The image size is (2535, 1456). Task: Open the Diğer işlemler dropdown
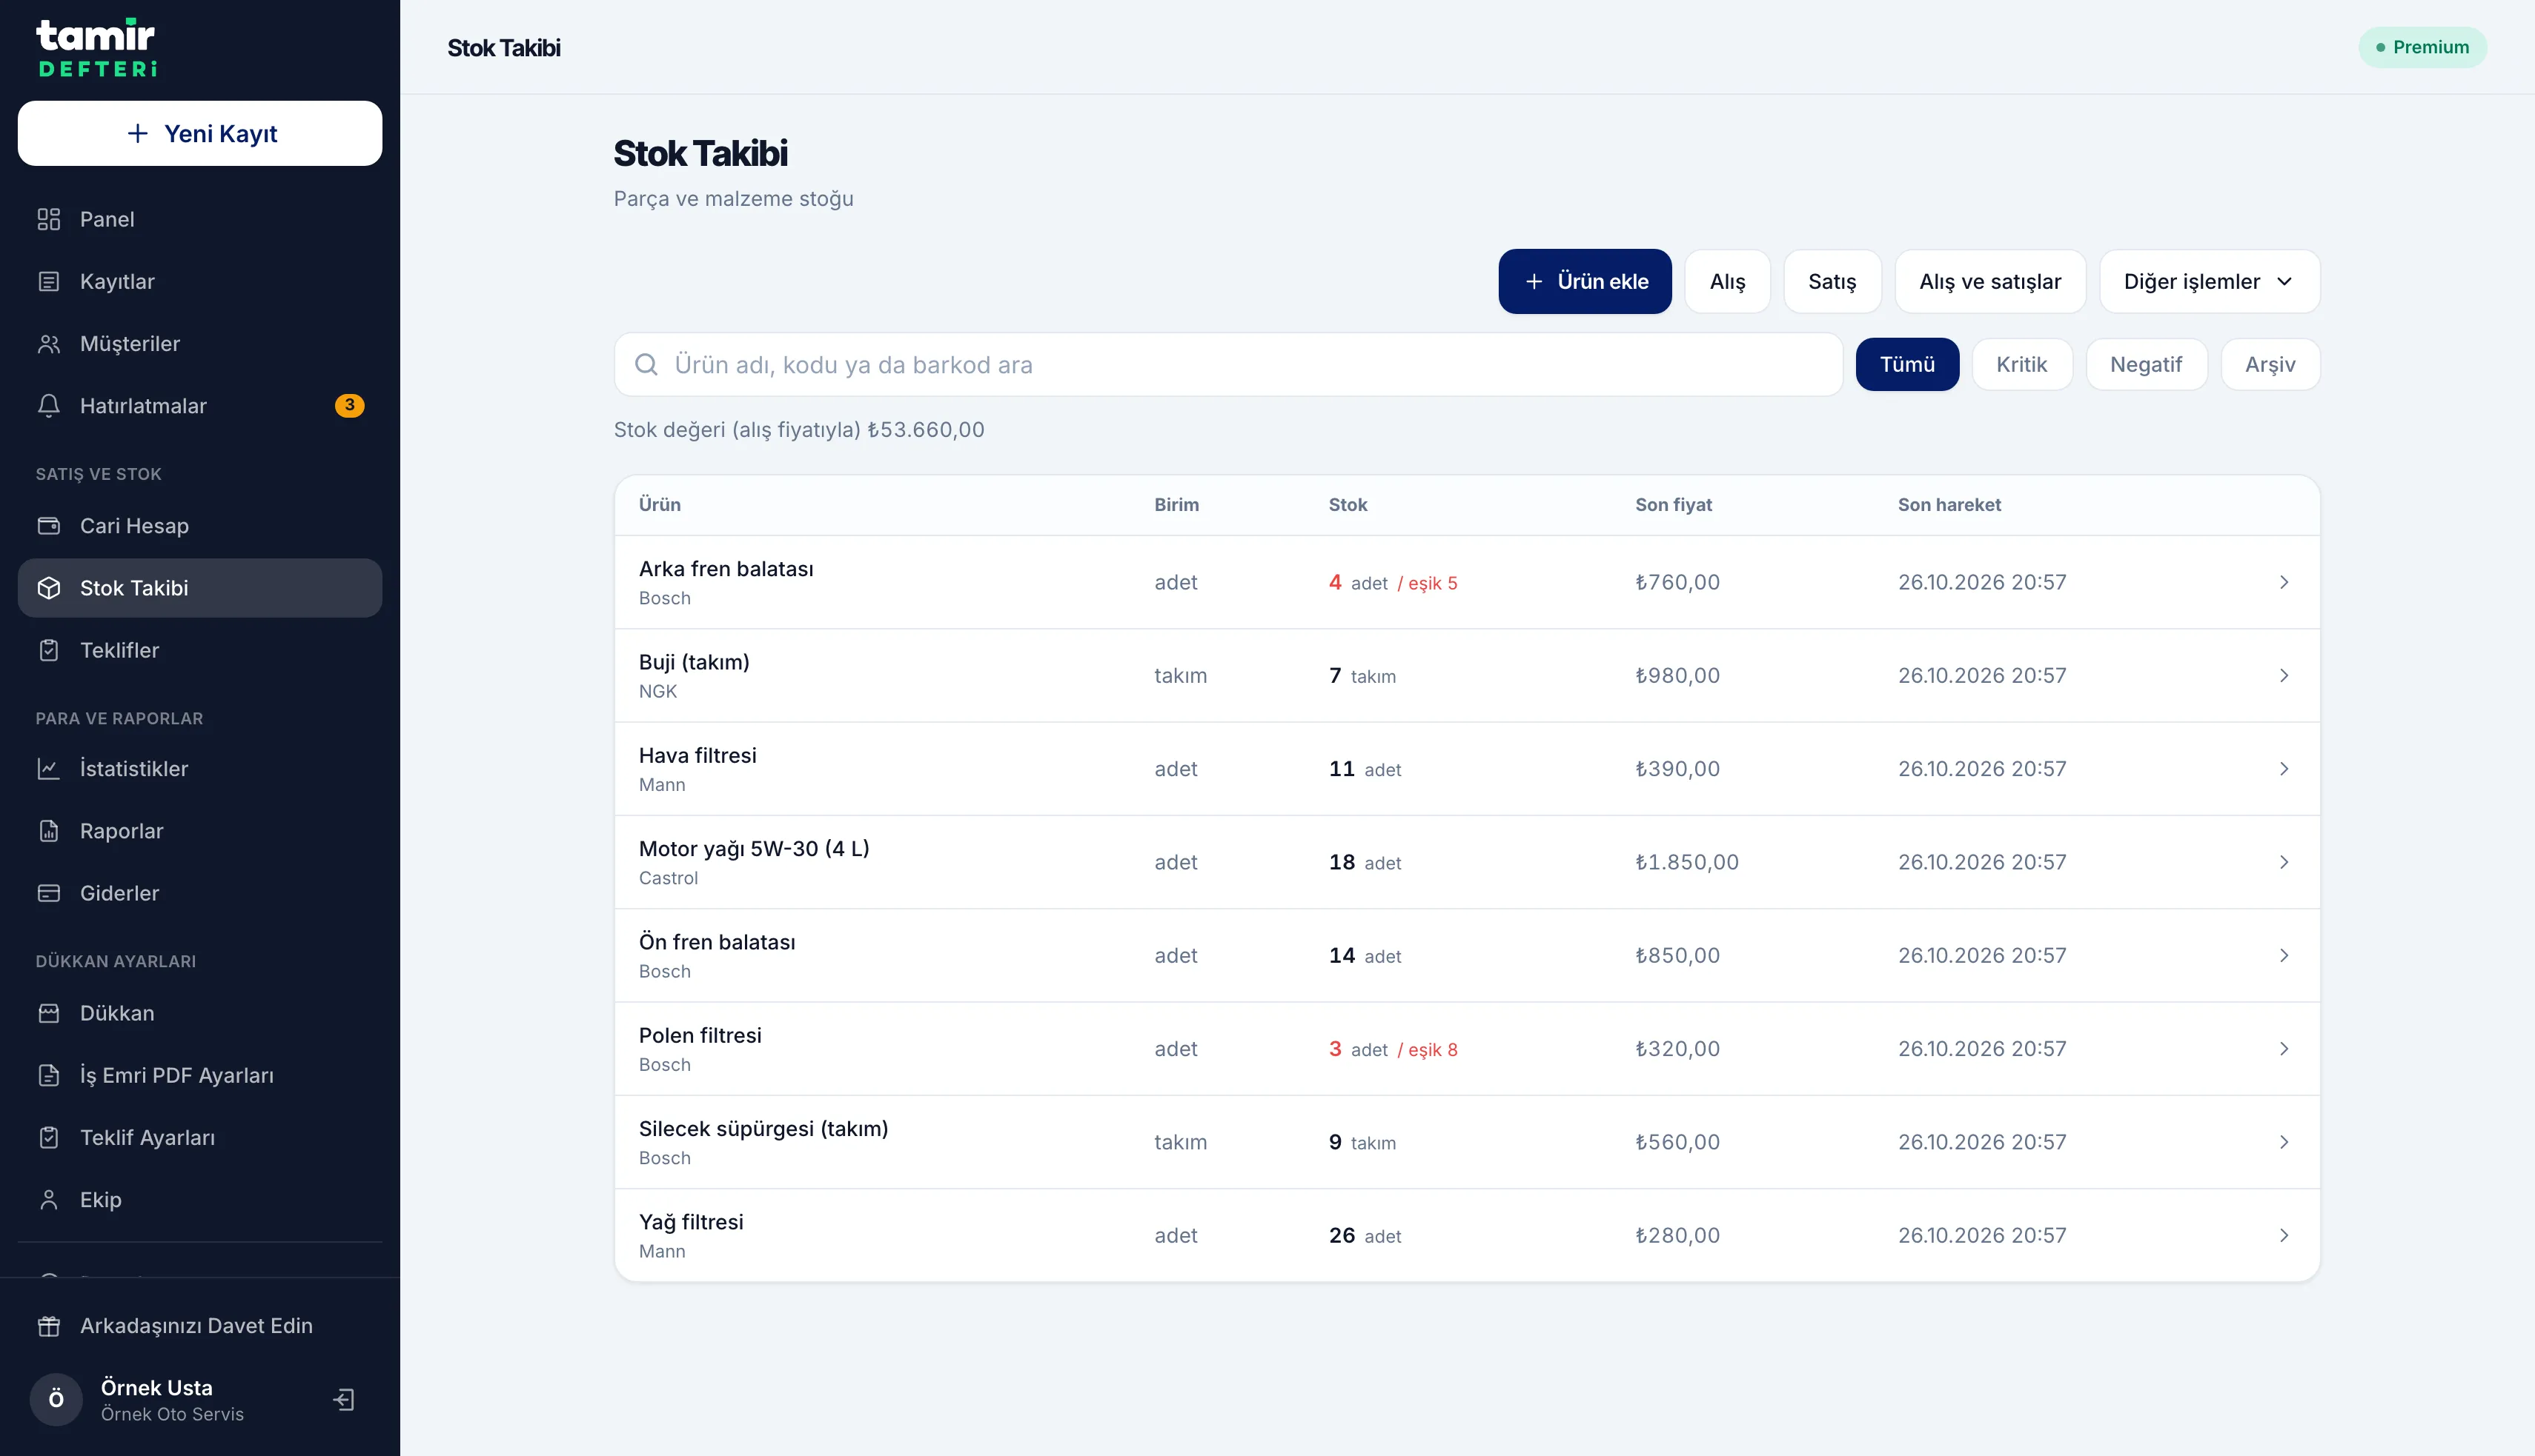[2209, 282]
